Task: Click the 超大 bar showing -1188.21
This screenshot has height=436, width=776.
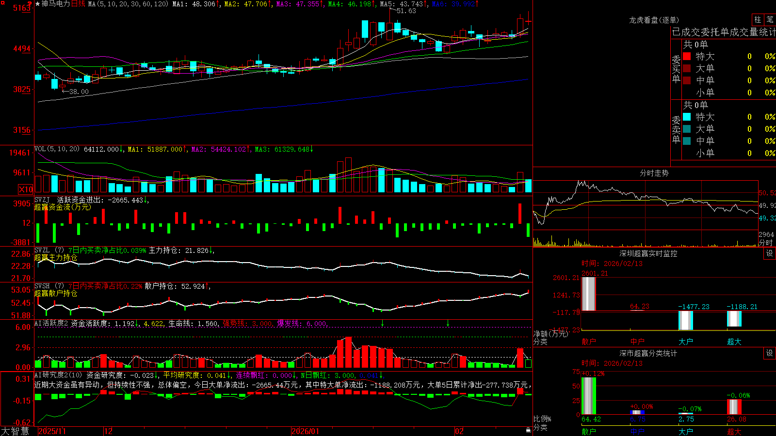Action: pos(734,319)
